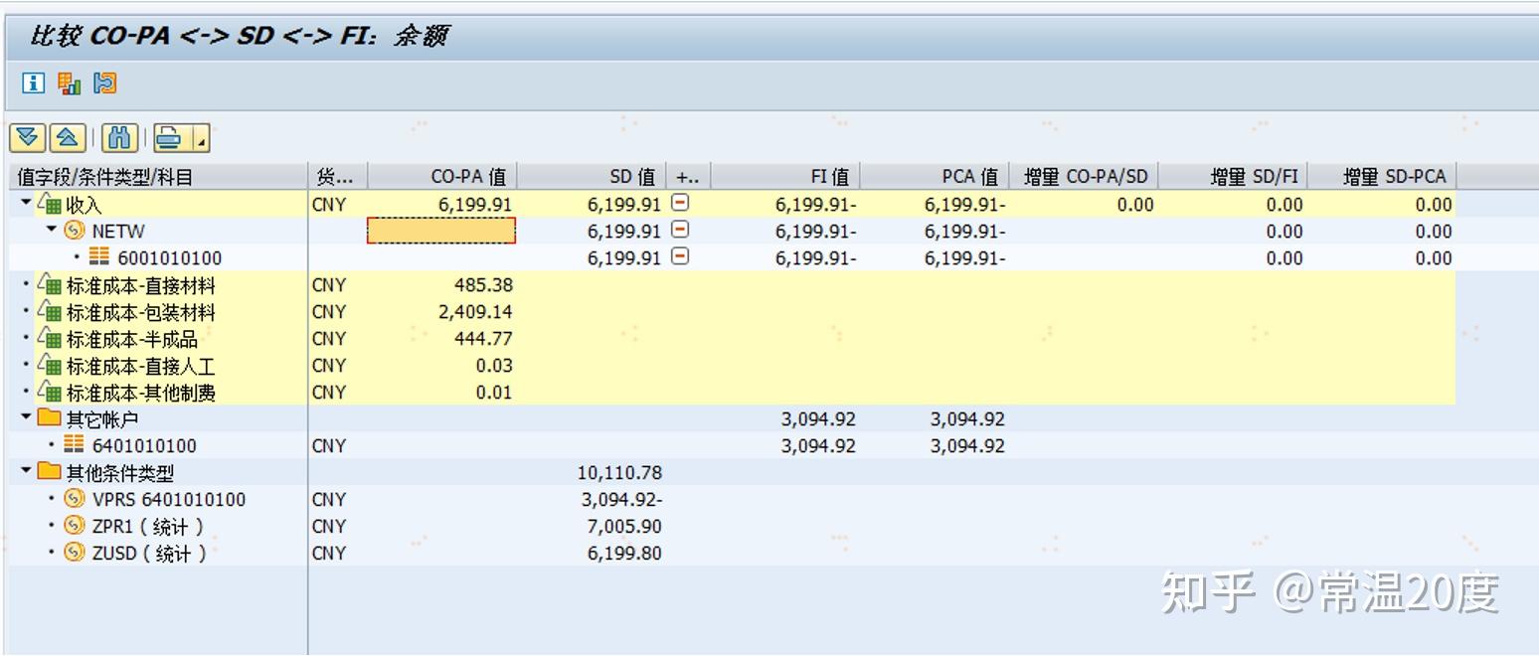The width and height of the screenshot is (1539, 656).
Task: Collapse the 收入 tree node
Action: pos(24,204)
